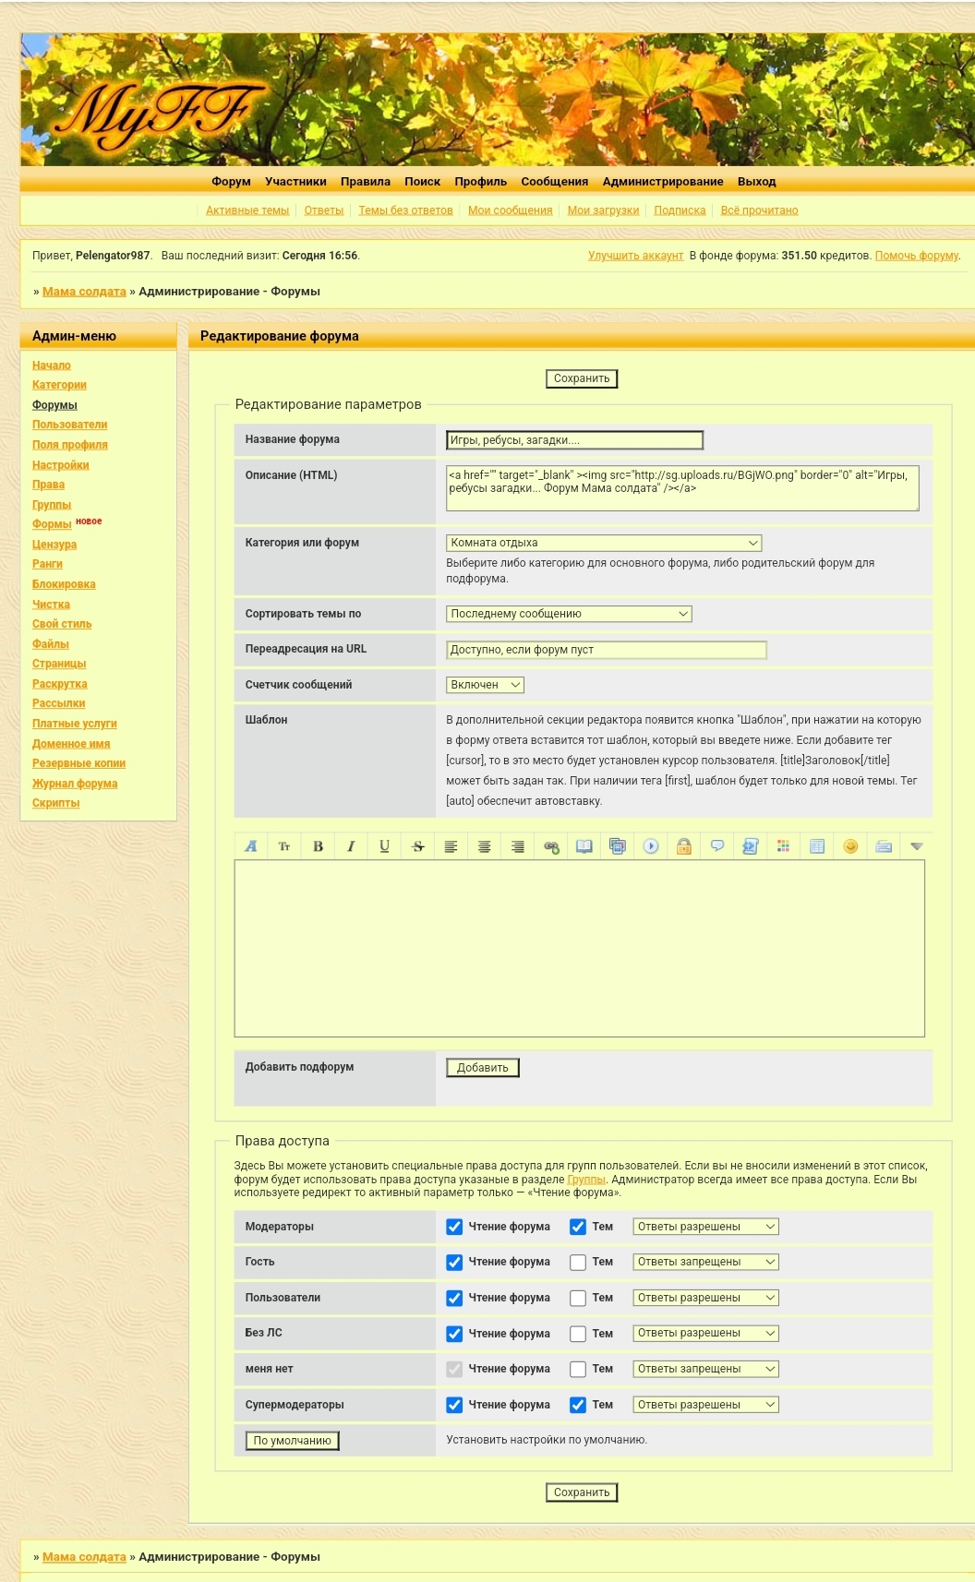The width and height of the screenshot is (975, 1582).
Task: Toggle Тем checkbox for Модераторы
Action: 578,1227
